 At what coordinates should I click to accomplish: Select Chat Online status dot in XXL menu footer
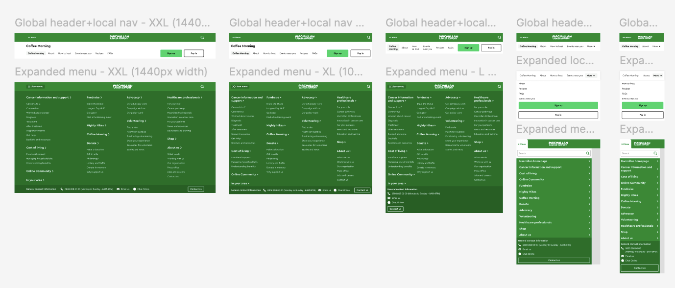click(x=135, y=189)
